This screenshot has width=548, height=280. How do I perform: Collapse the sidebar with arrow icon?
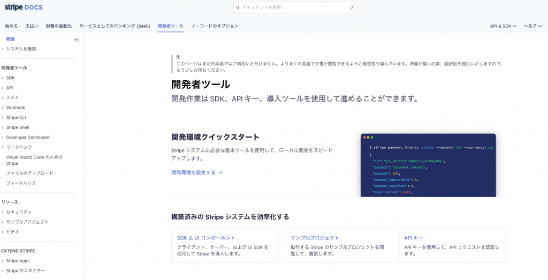click(77, 40)
